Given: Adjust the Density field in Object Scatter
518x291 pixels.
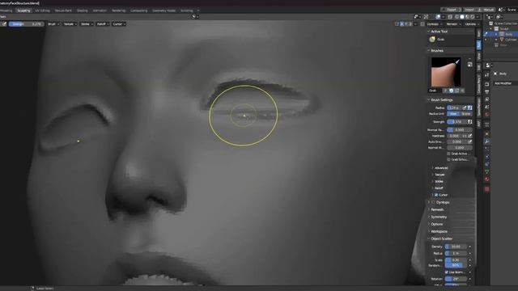Looking at the screenshot, I should [x=456, y=247].
